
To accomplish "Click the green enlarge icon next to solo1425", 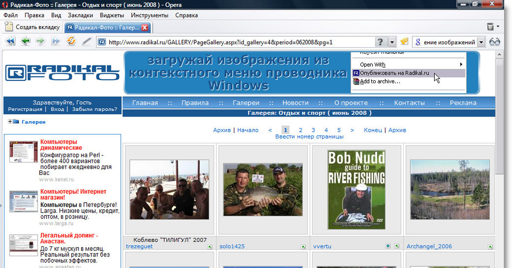I will [x=303, y=247].
